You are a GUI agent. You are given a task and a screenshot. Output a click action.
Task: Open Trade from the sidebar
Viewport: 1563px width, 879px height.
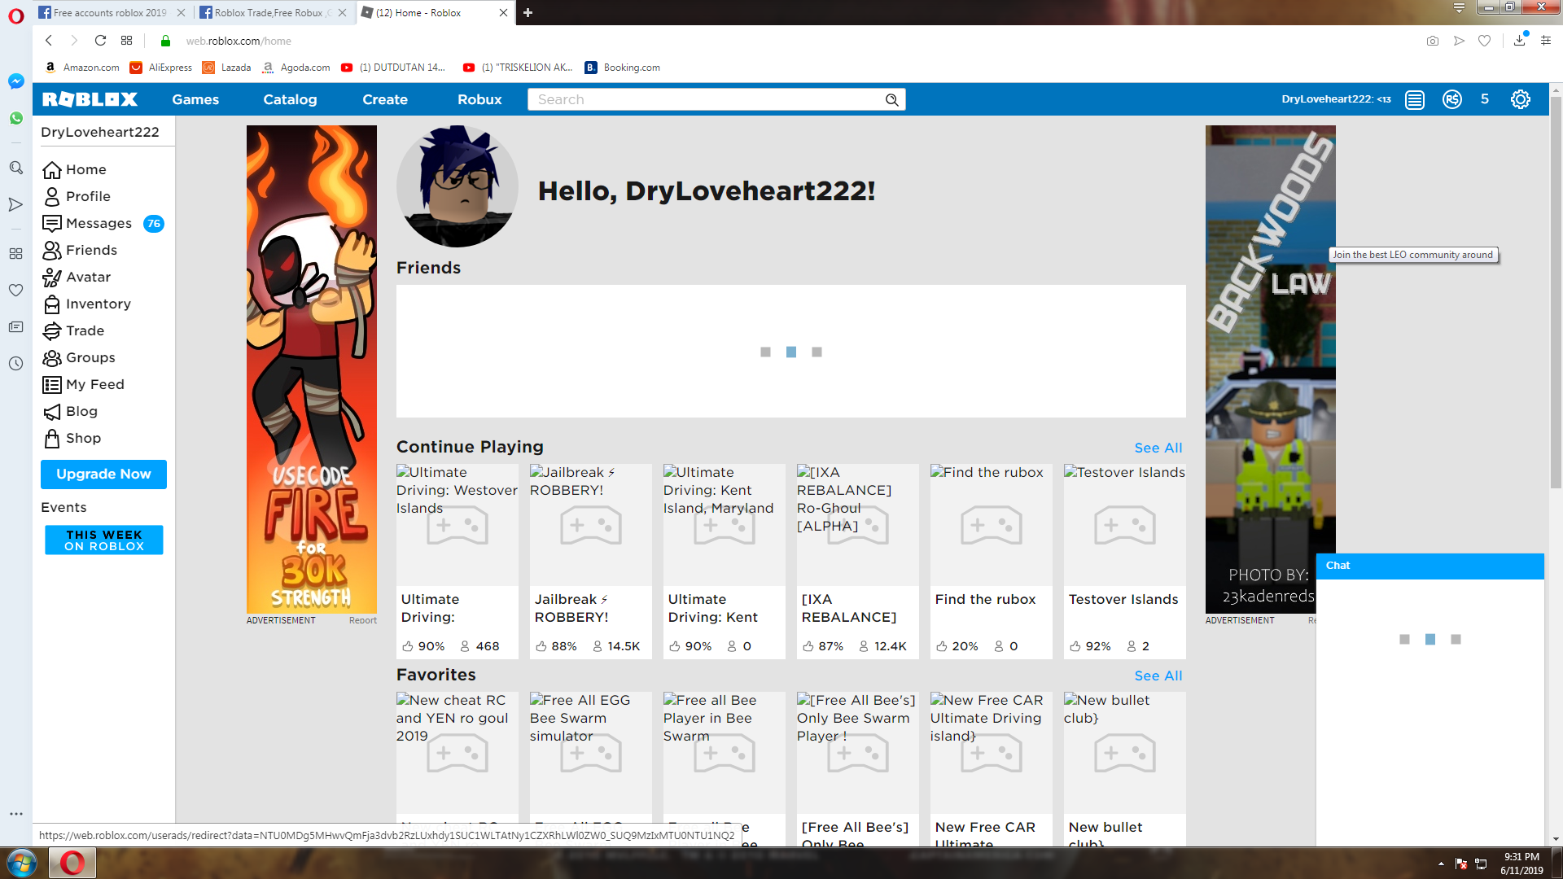pyautogui.click(x=73, y=330)
